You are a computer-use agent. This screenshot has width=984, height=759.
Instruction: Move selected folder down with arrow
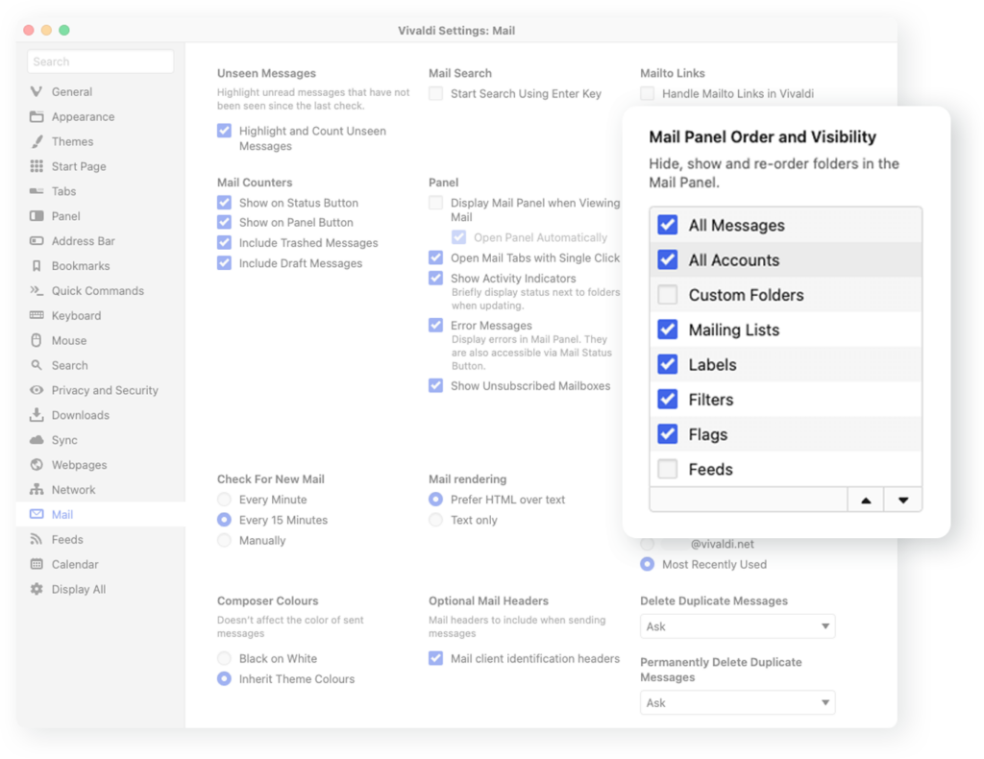click(903, 500)
